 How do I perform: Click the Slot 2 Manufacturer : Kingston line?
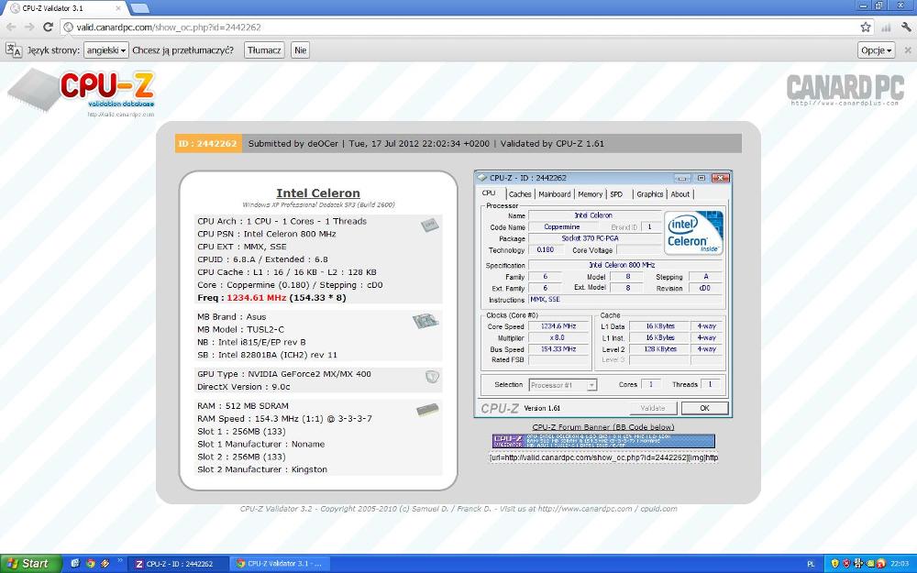(262, 469)
